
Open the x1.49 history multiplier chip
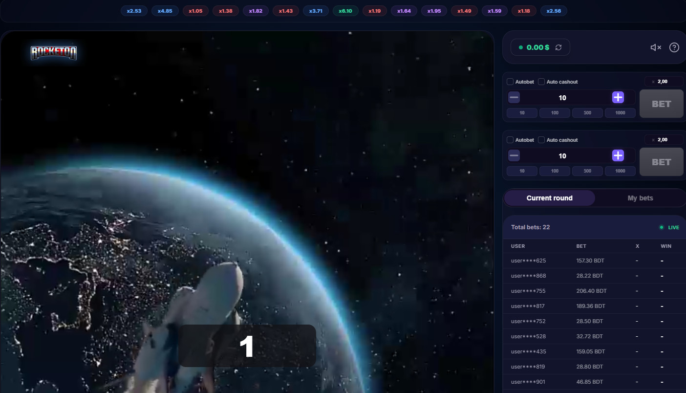coord(464,11)
